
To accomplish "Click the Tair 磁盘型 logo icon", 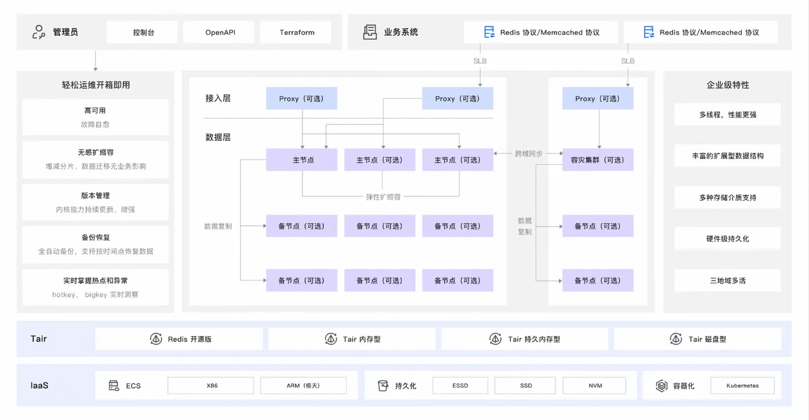I will [676, 339].
